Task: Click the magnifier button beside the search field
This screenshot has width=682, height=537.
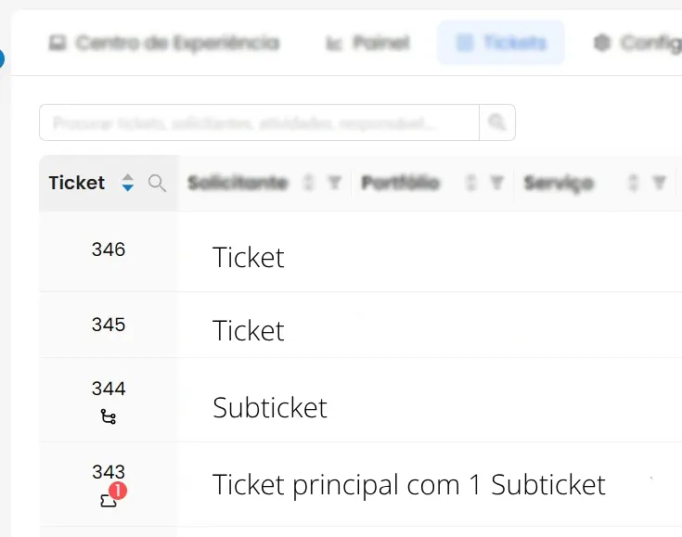Action: 497,122
